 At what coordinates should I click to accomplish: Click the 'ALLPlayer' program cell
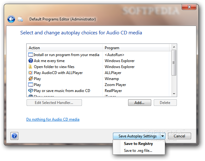(113, 73)
